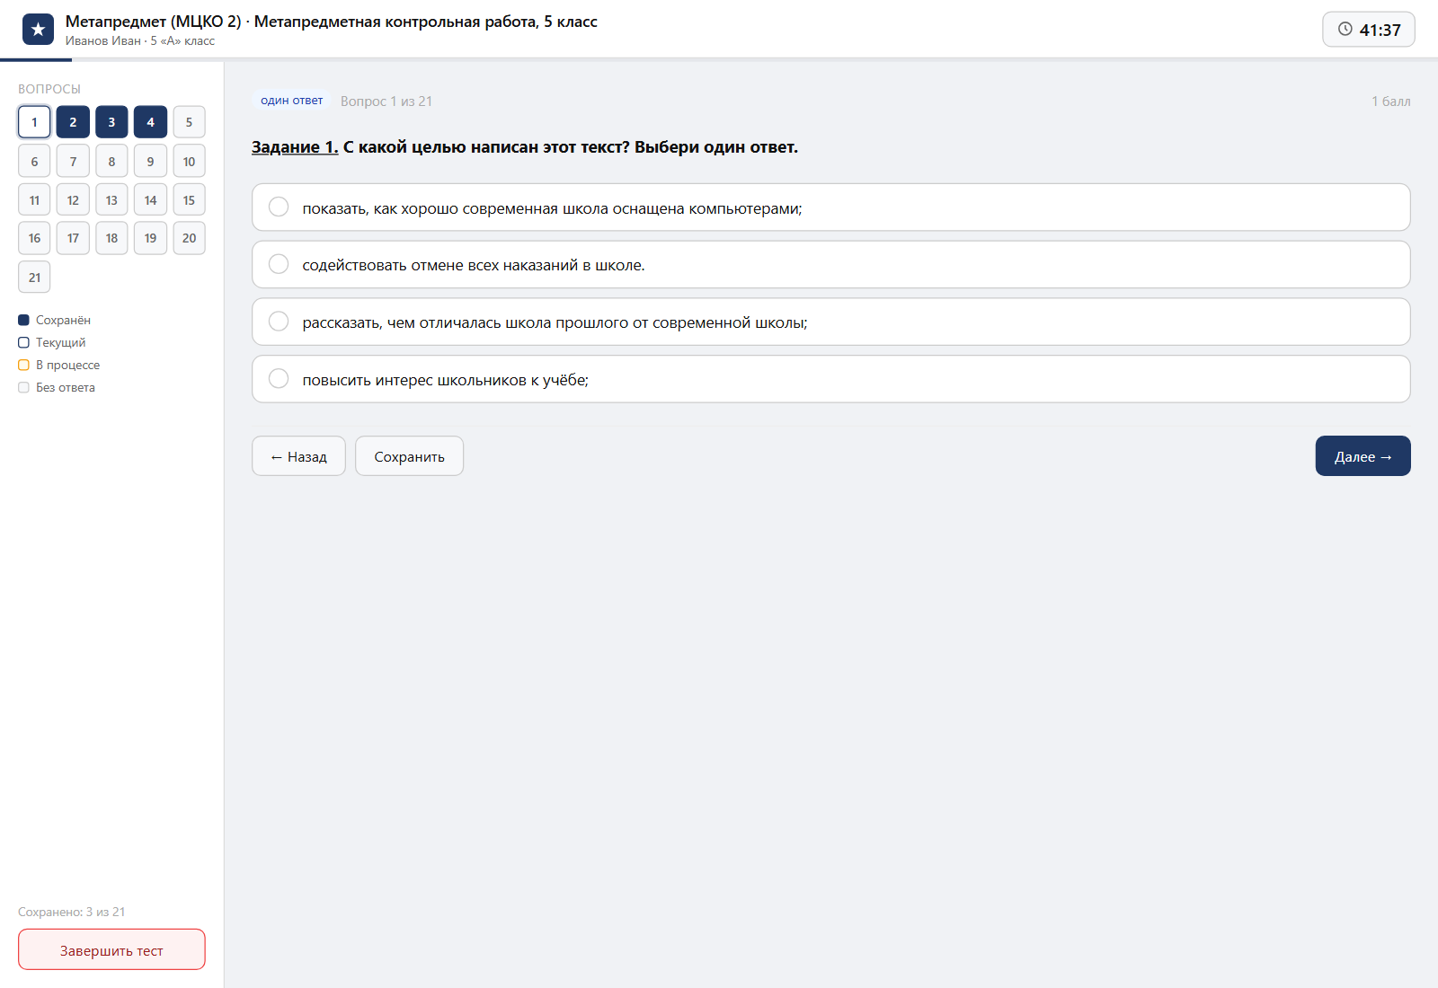
Task: Proceed with the Далее button
Action: click(x=1363, y=456)
